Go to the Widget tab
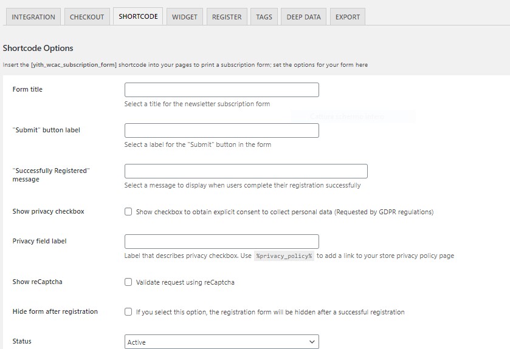This screenshot has width=510, height=349. coord(184,17)
